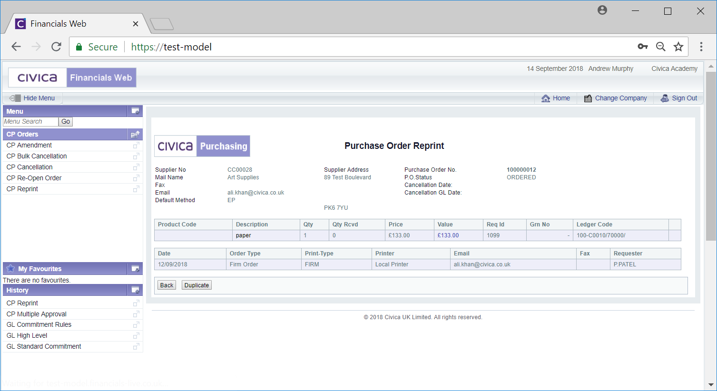Open History CP Reprint new window icon
Image resolution: width=717 pixels, height=391 pixels.
136,303
